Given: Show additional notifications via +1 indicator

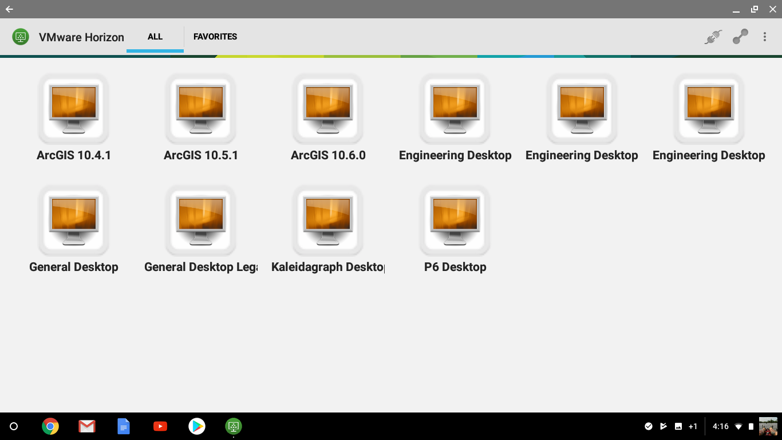Looking at the screenshot, I should (x=693, y=426).
